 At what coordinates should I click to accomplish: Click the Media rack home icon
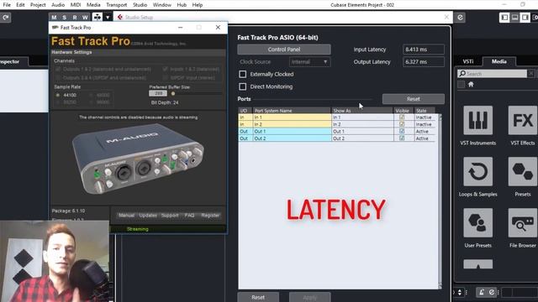coord(471,84)
